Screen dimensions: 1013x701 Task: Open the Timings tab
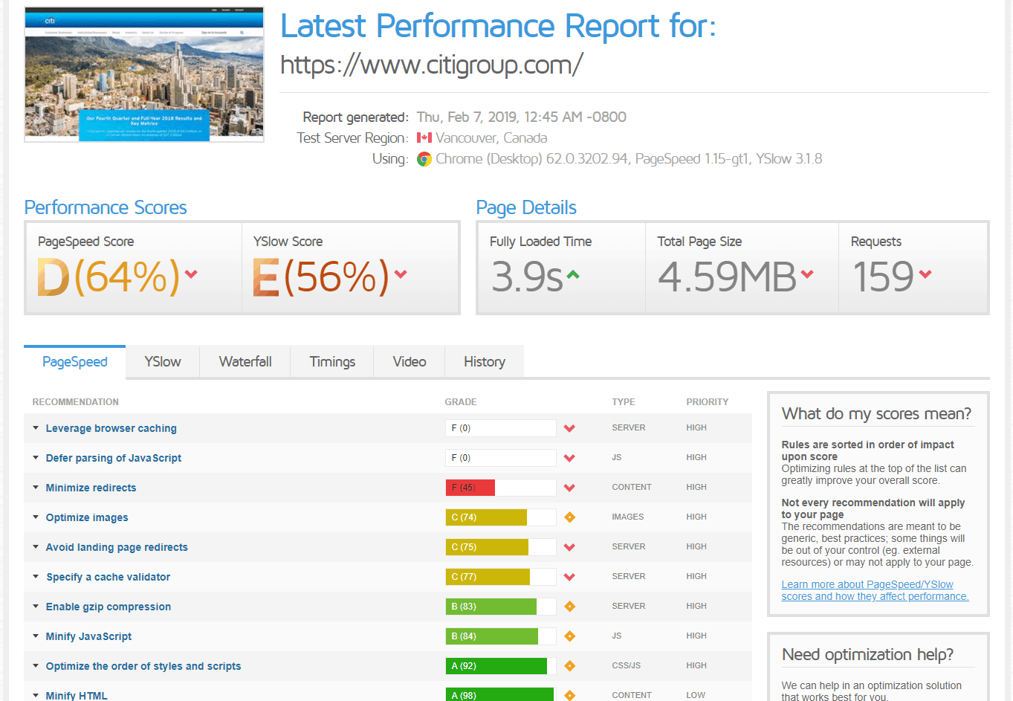(332, 362)
